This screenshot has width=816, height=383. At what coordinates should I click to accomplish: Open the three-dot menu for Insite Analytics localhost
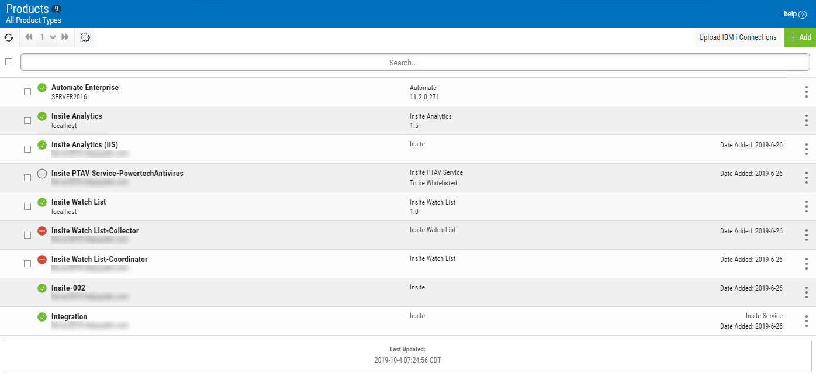click(x=807, y=120)
